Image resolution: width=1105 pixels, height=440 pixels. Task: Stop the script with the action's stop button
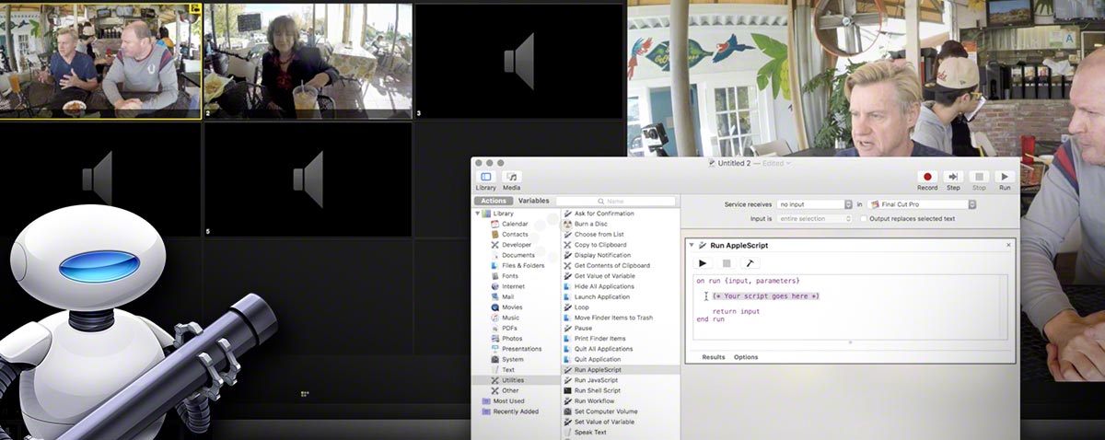[727, 263]
